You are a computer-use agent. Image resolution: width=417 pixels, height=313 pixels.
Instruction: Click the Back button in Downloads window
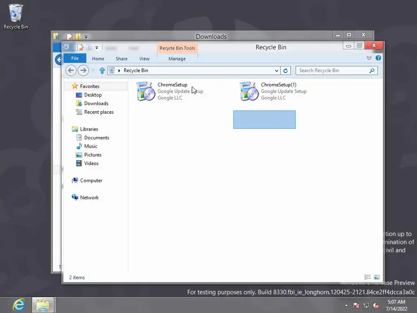pyautogui.click(x=59, y=60)
